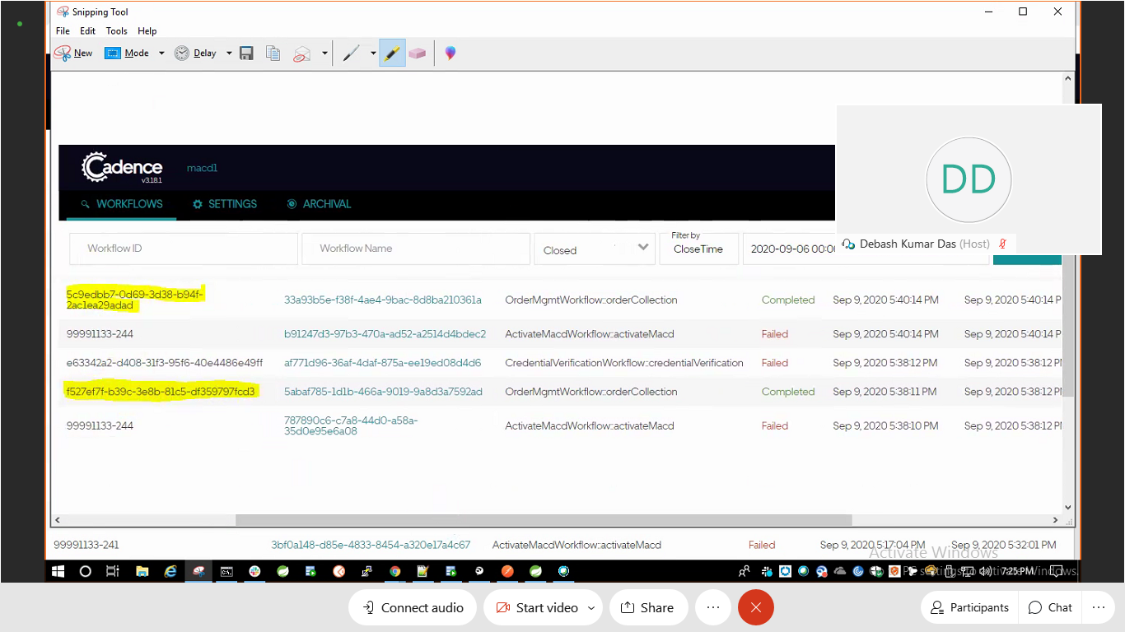
Task: Switch to the SETTINGS tab in Cadence
Action: pos(232,204)
